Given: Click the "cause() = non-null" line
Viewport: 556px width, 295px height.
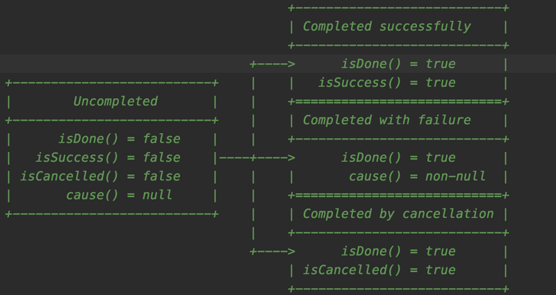Looking at the screenshot, I should point(417,176).
